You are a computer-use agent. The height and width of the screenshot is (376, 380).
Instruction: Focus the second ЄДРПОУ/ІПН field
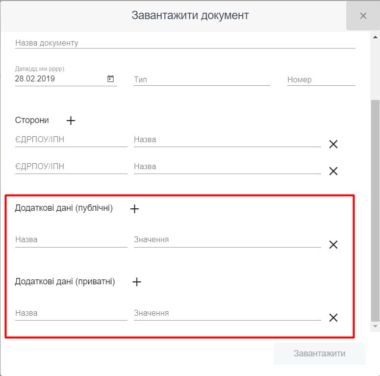[x=71, y=167]
